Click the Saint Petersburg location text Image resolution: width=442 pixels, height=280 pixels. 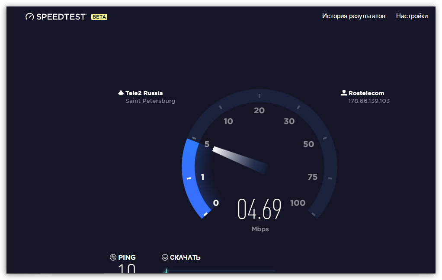coord(150,101)
